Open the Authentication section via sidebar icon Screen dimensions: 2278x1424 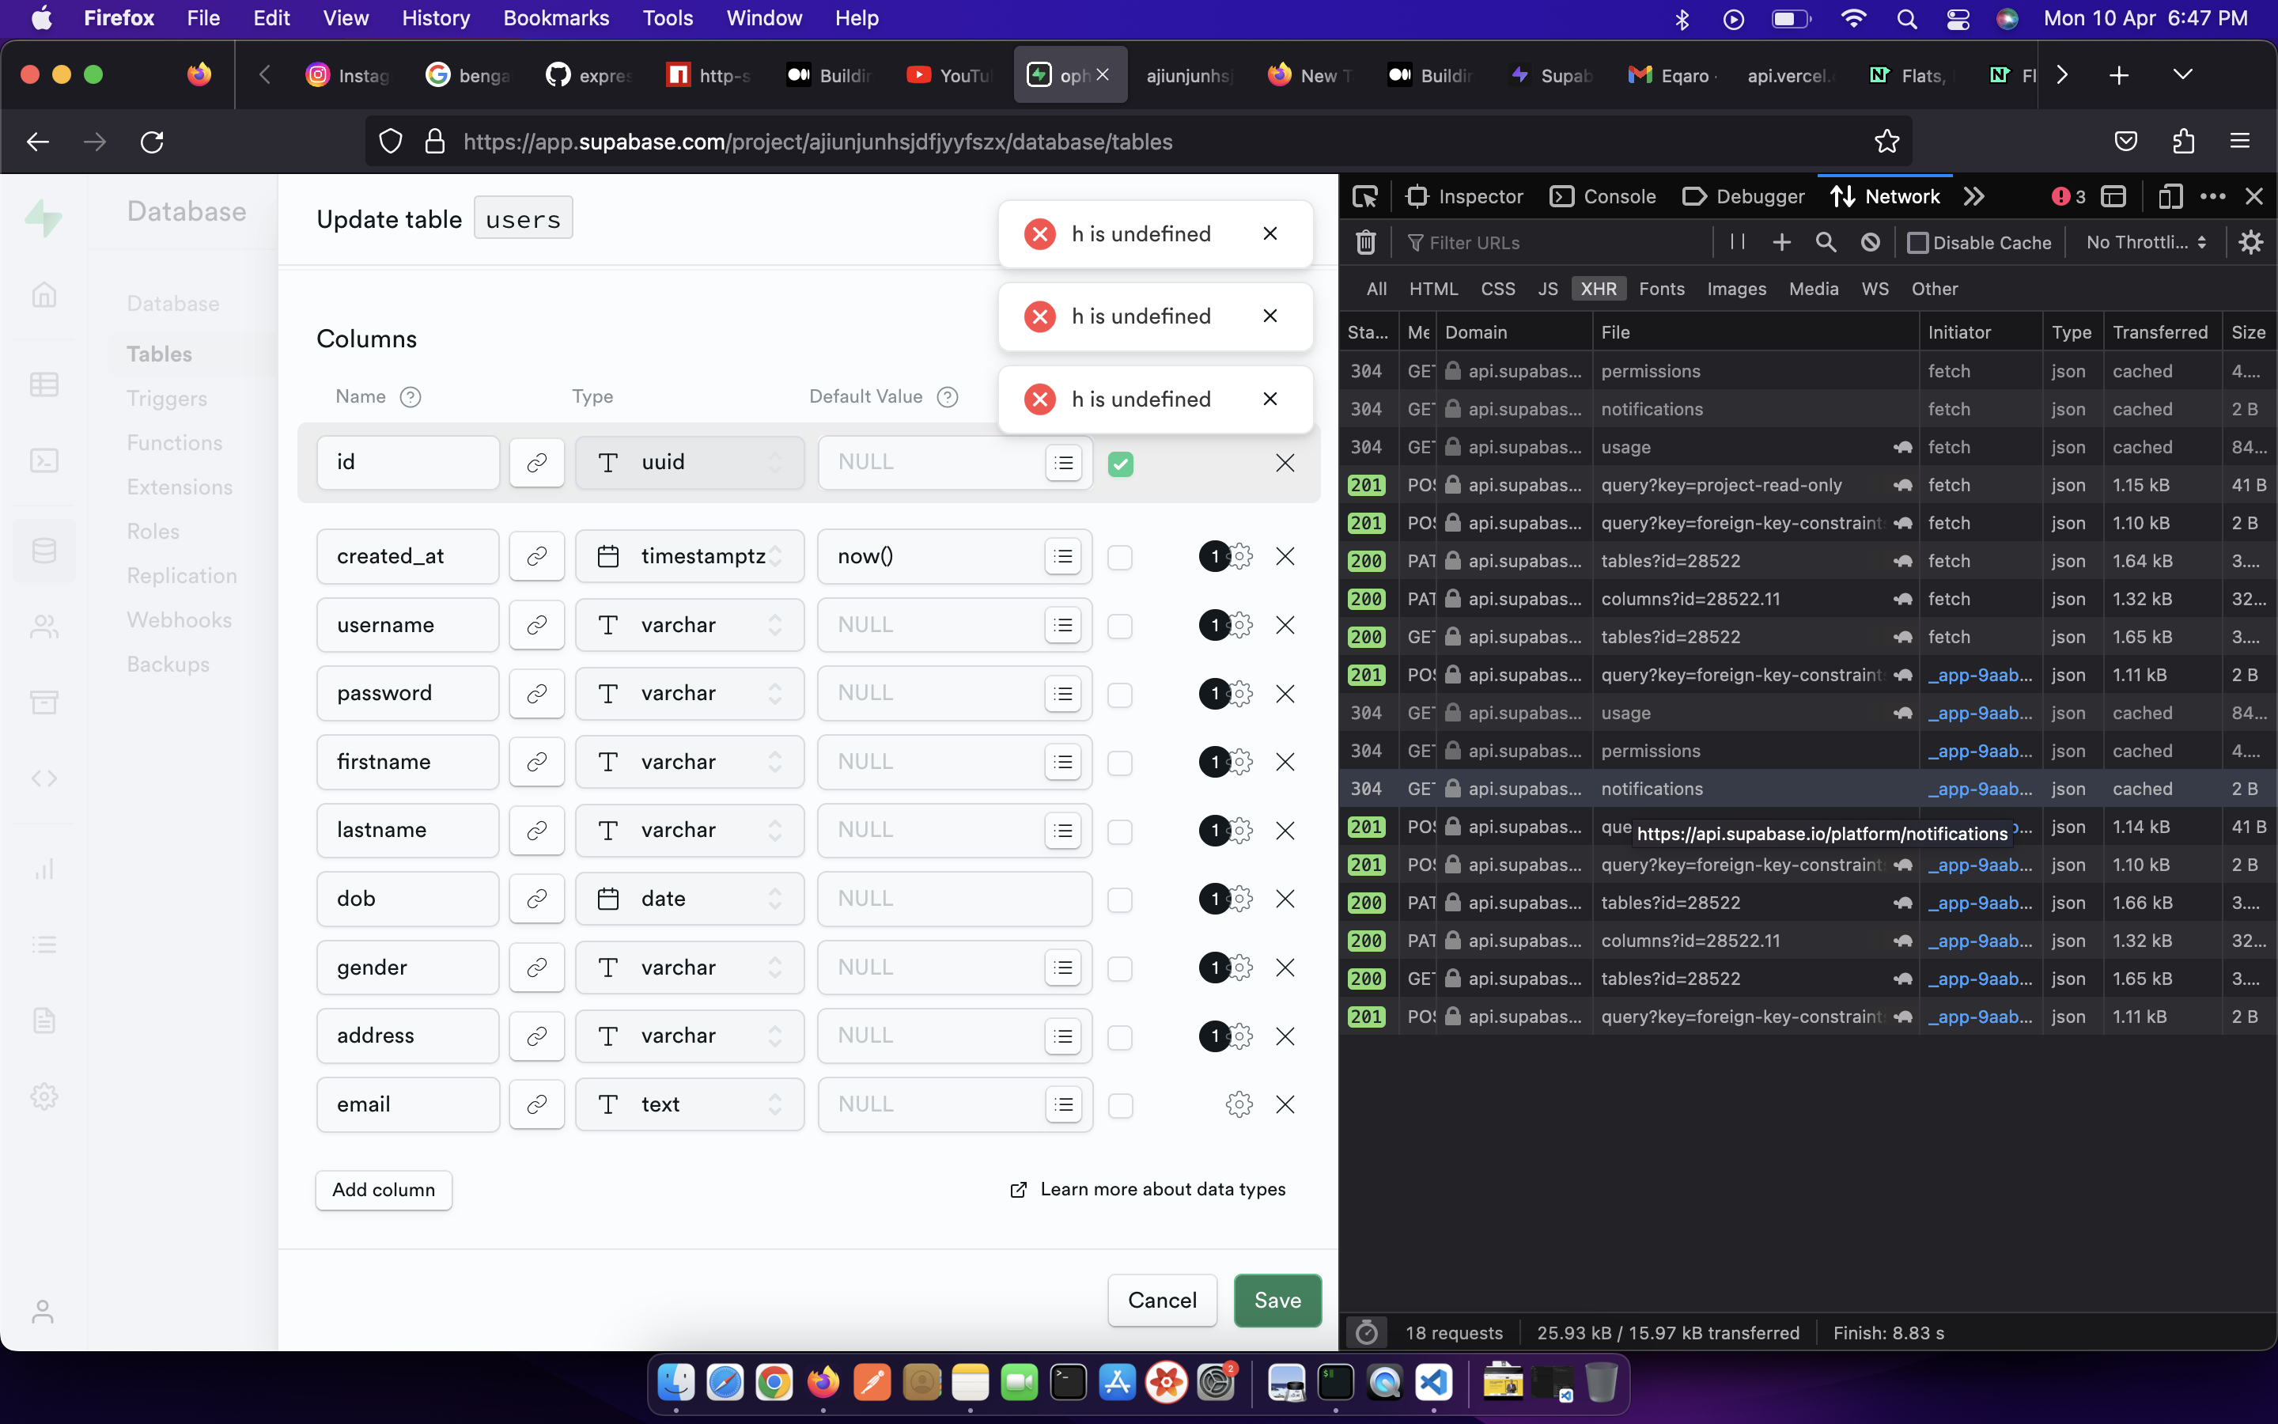(x=44, y=627)
